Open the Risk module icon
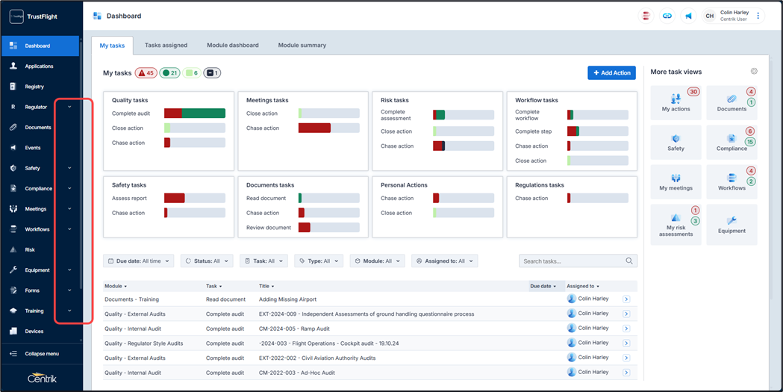The image size is (783, 392). click(x=13, y=249)
